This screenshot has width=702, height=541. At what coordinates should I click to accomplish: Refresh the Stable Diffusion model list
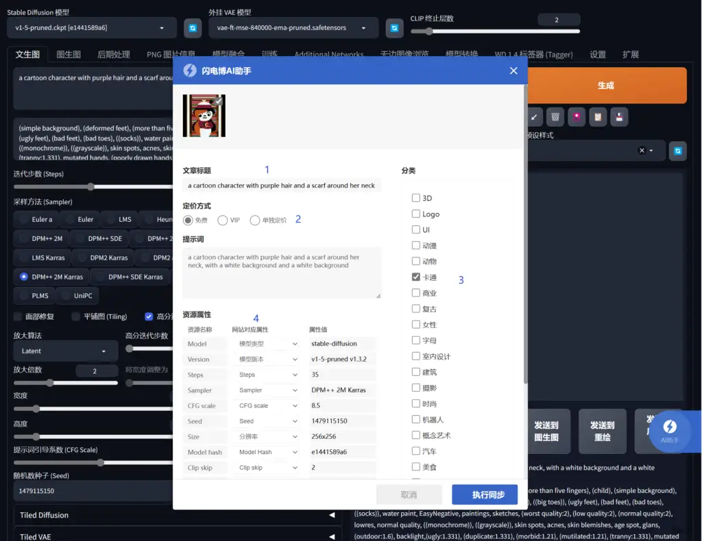pos(193,28)
